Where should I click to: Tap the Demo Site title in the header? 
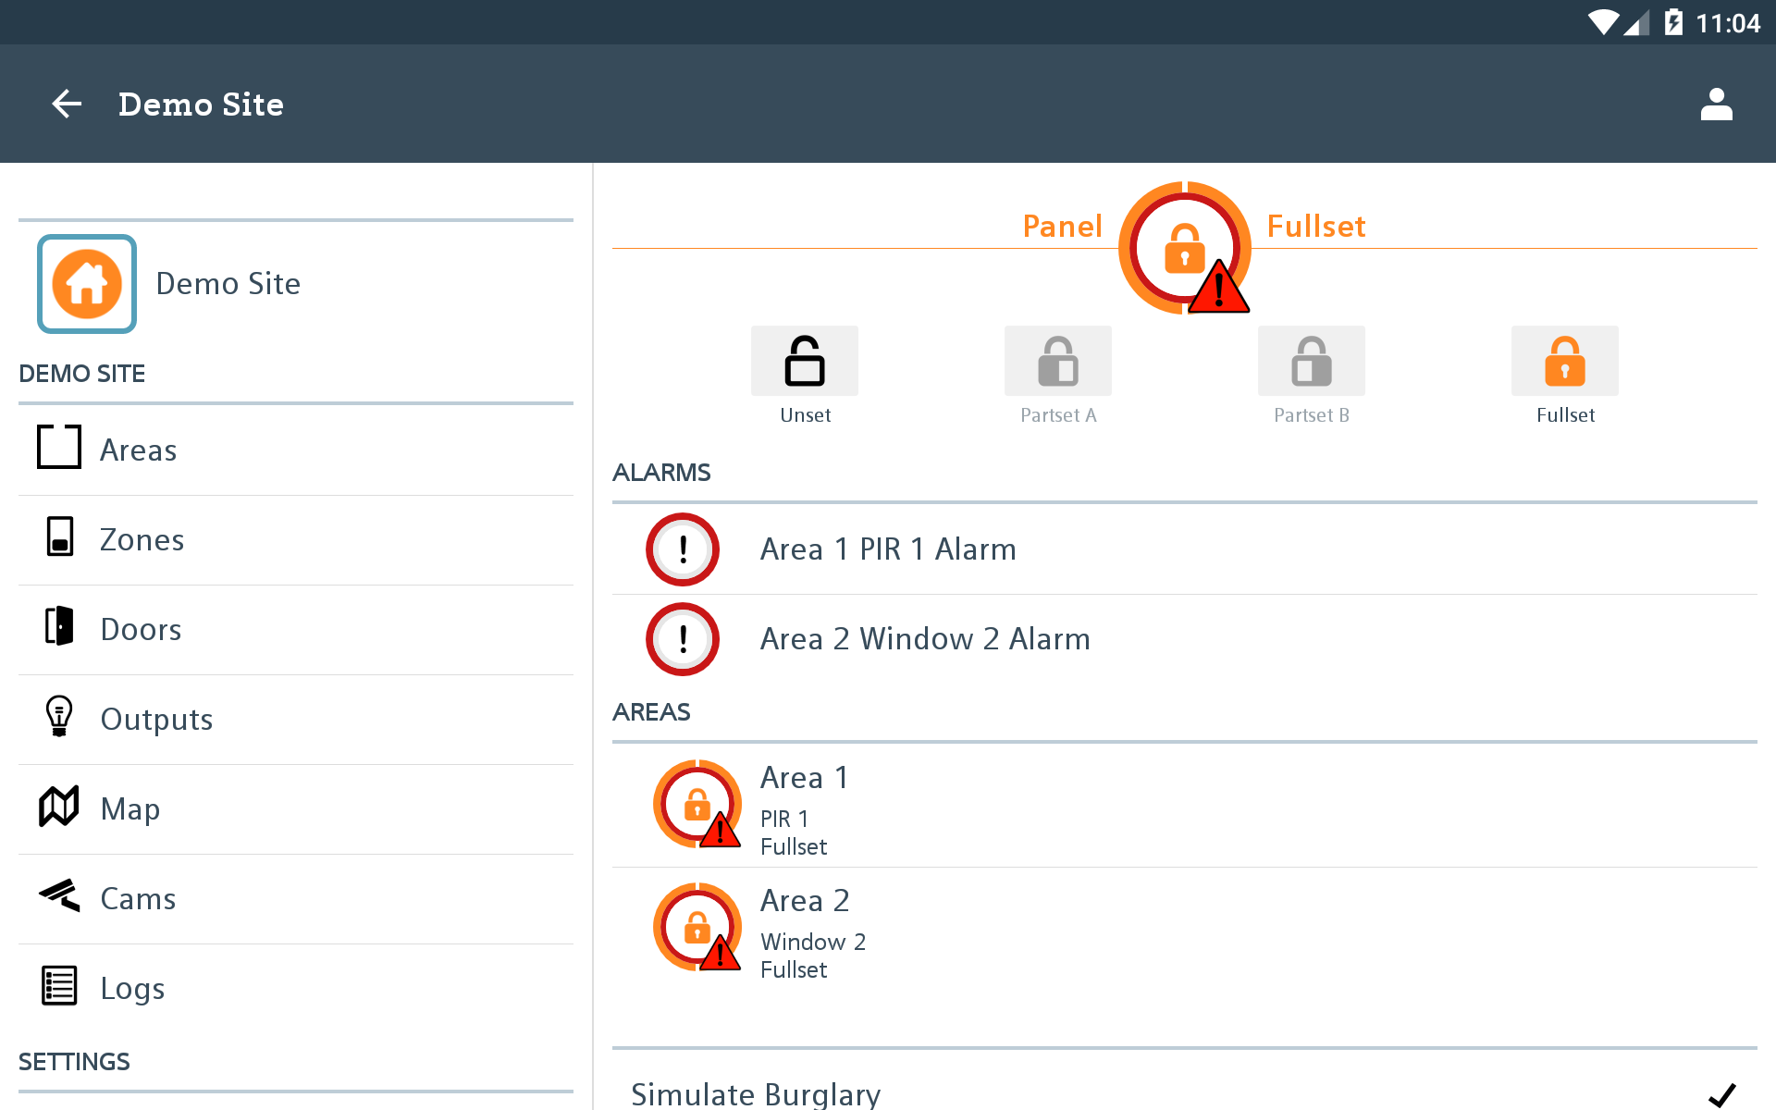coord(201,105)
